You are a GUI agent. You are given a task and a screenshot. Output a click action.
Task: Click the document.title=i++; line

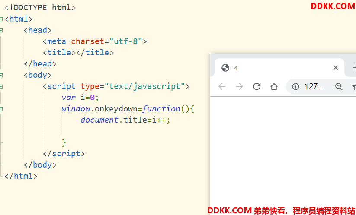125,120
